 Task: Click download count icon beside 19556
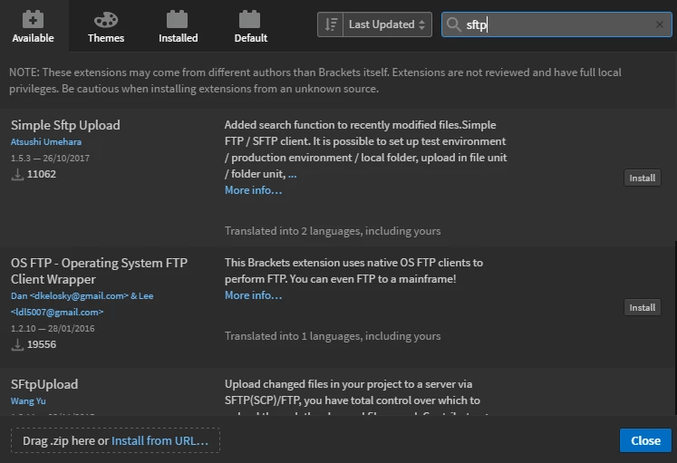[x=17, y=344]
